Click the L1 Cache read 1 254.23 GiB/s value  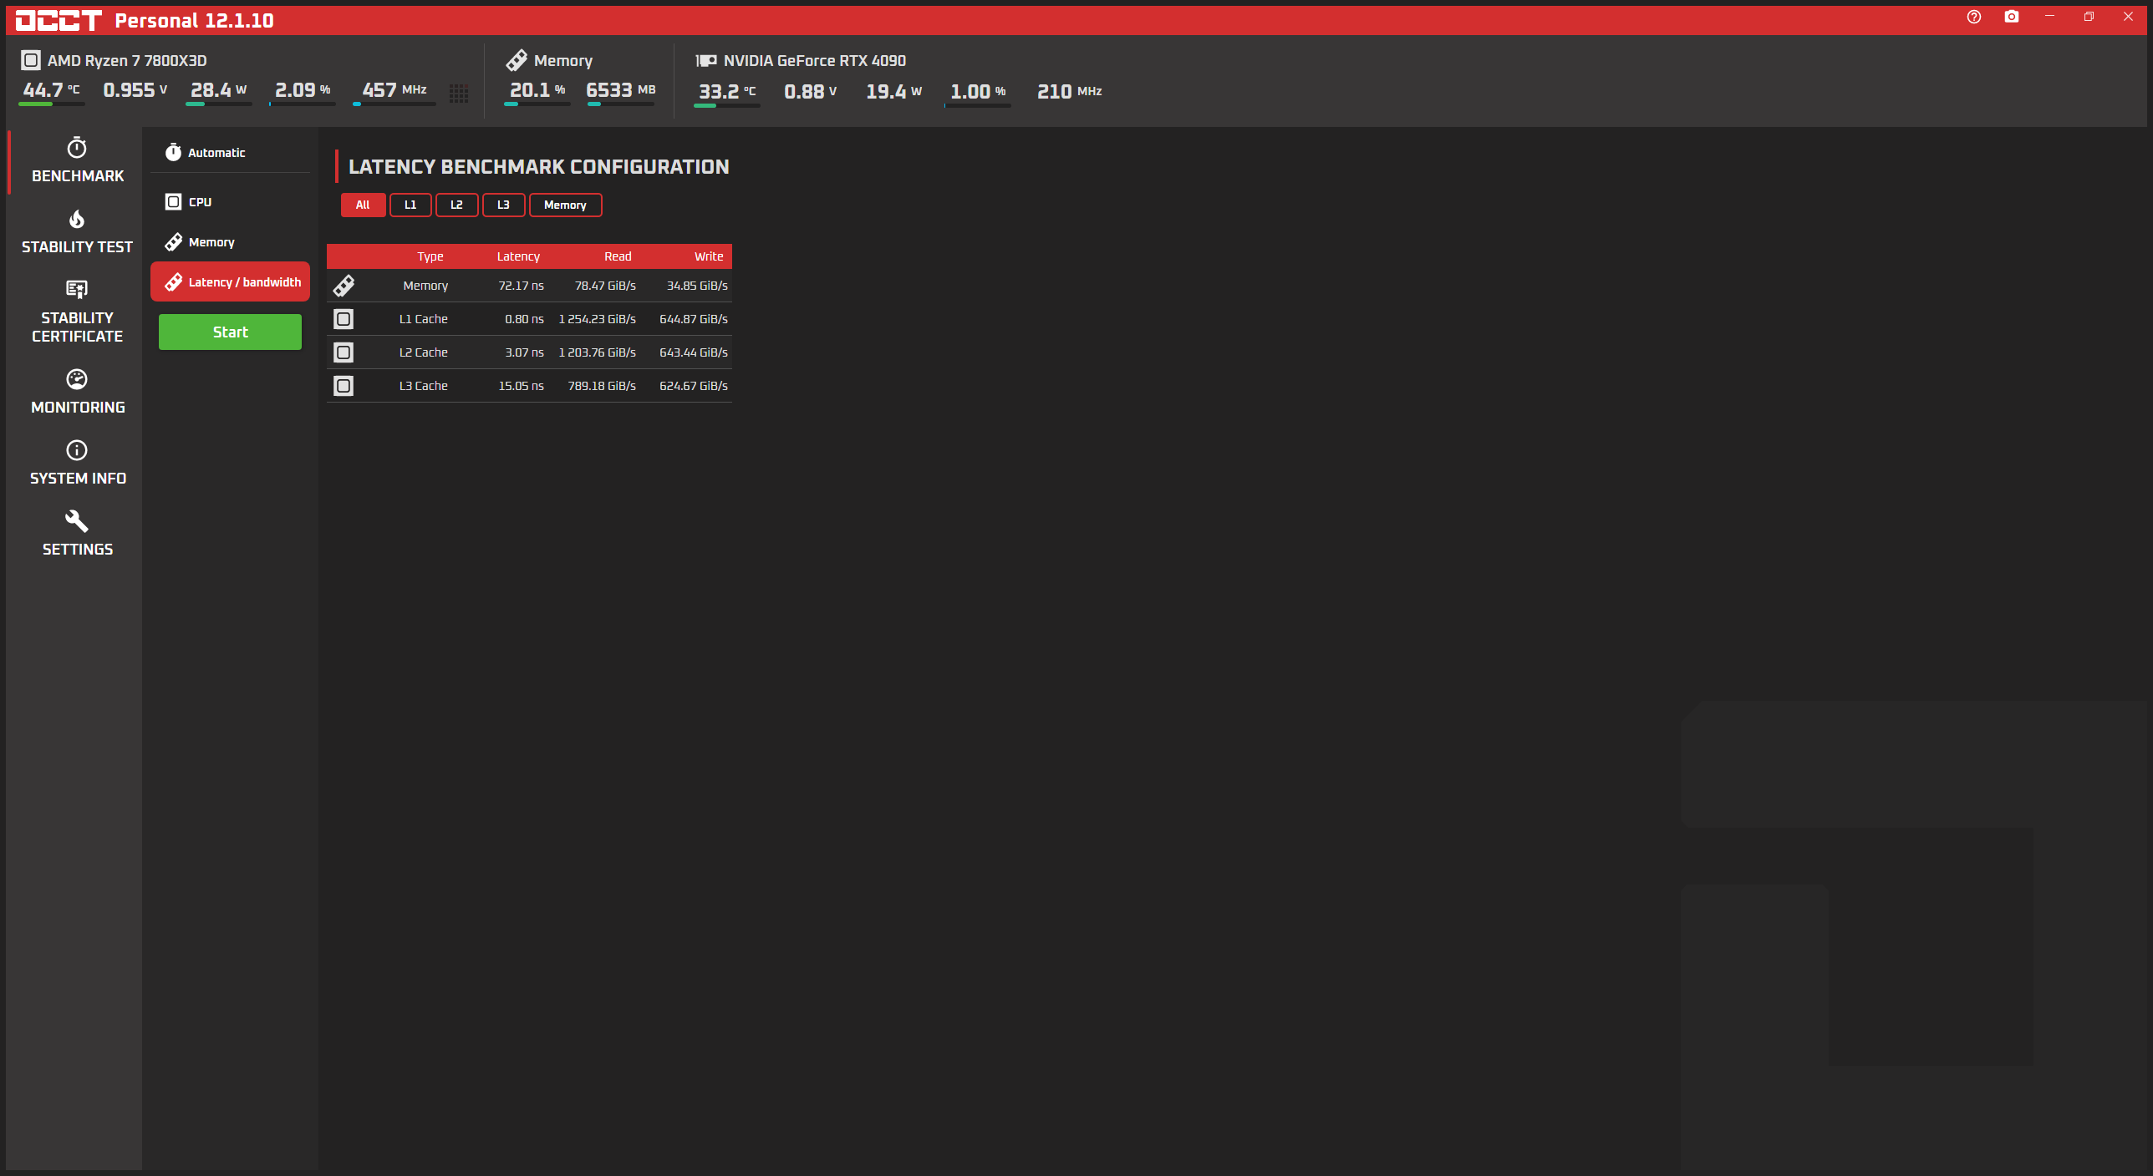coord(597,319)
